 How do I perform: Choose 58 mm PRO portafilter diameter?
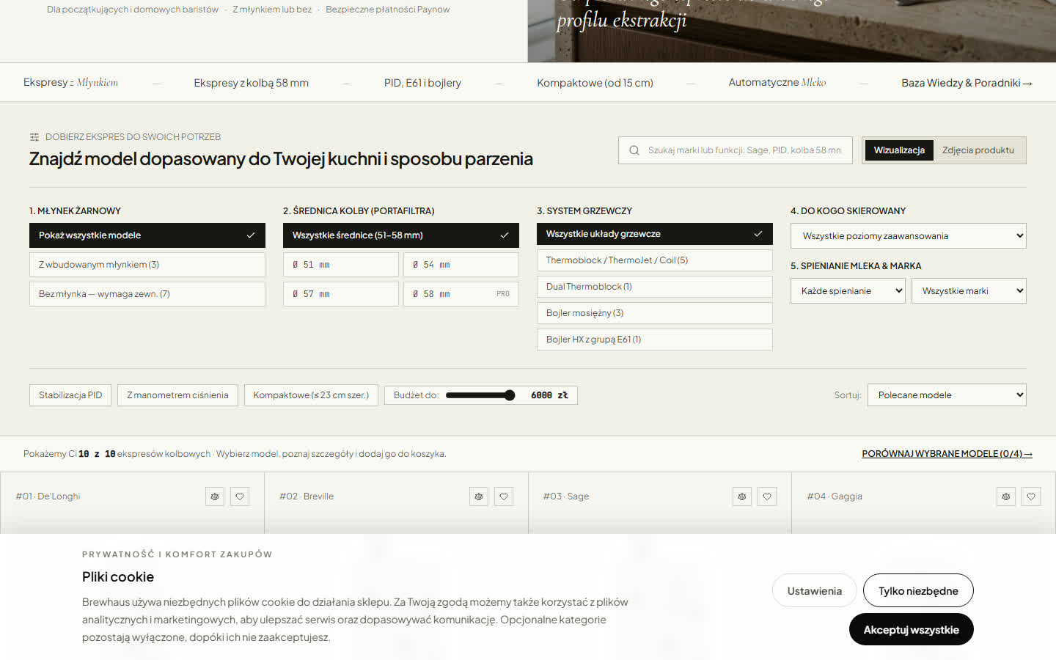click(461, 294)
